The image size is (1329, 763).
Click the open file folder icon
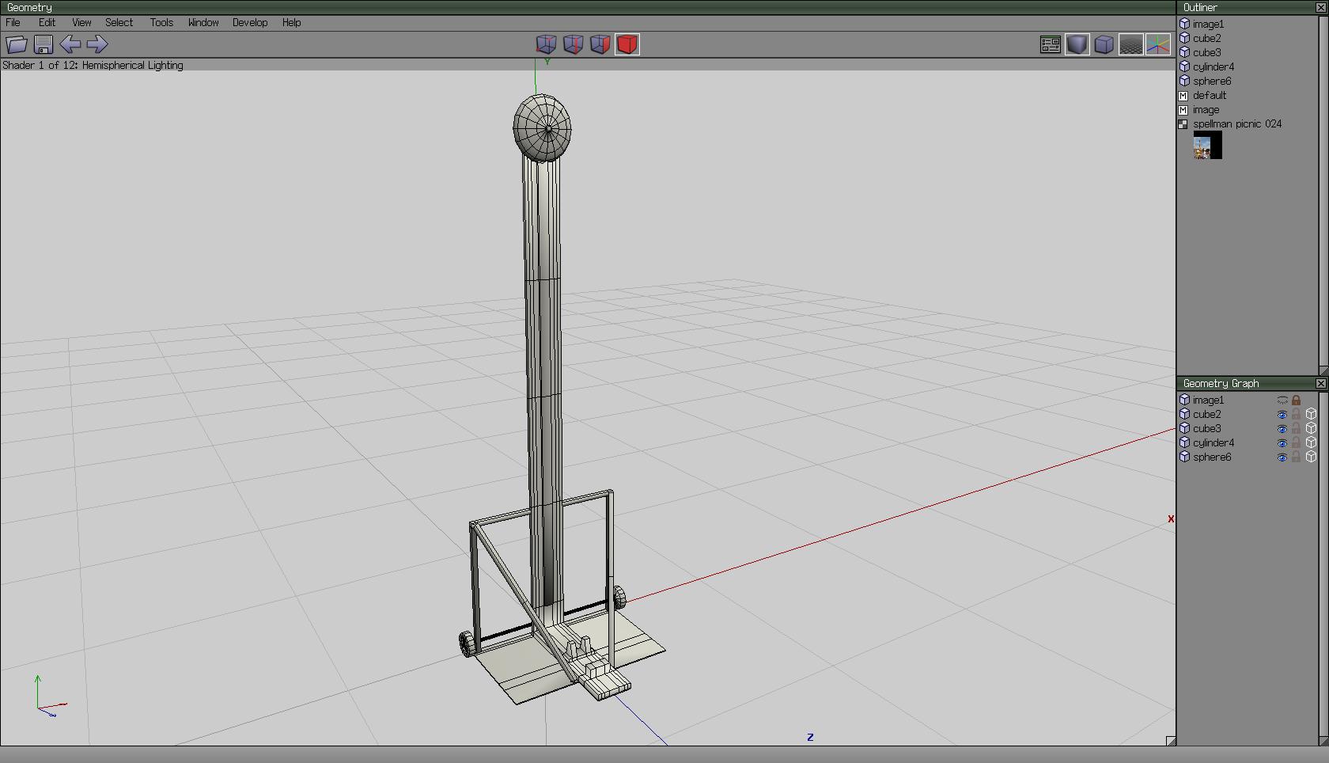click(x=17, y=44)
